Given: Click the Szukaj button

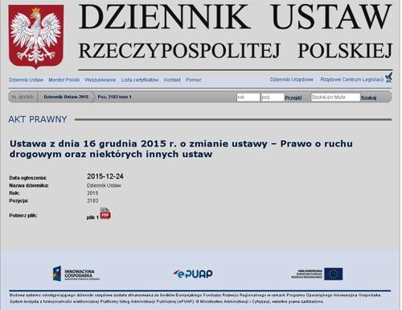Looking at the screenshot, I should pyautogui.click(x=368, y=98).
